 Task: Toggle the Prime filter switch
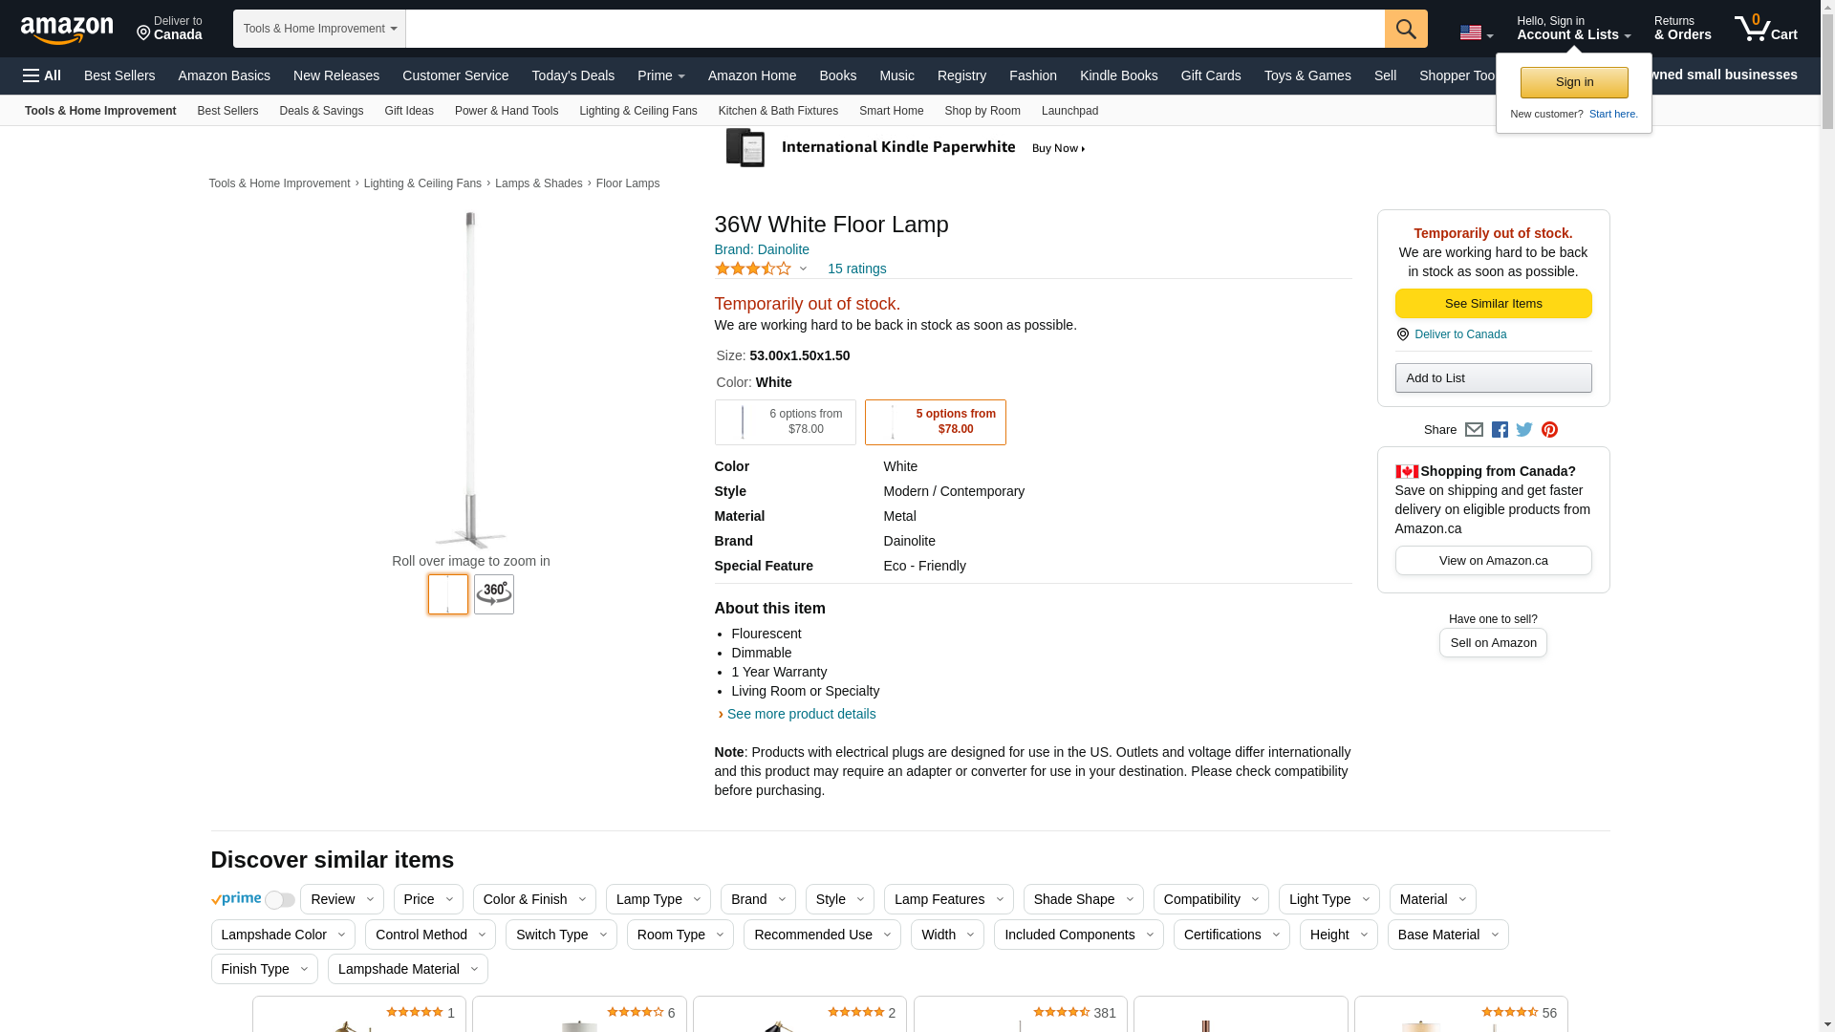[x=279, y=900]
